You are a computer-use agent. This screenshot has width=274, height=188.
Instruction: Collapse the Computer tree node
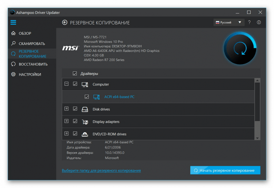66,84
